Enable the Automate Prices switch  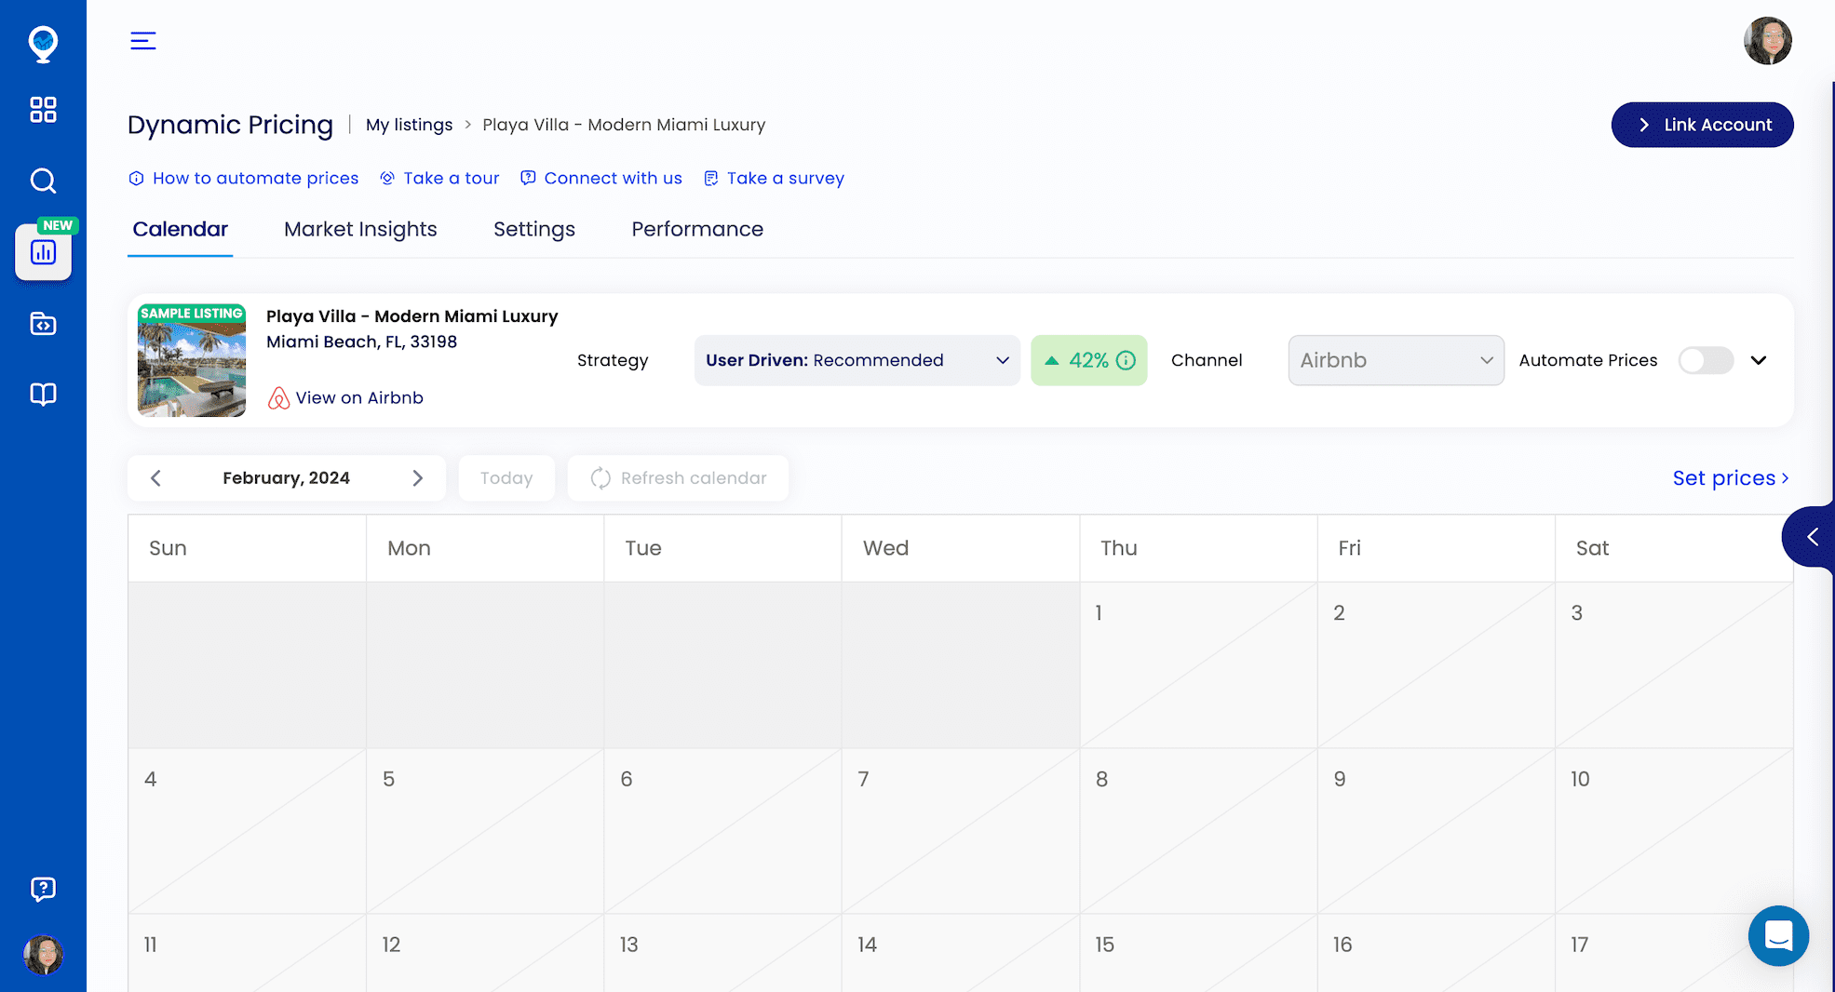(x=1705, y=360)
